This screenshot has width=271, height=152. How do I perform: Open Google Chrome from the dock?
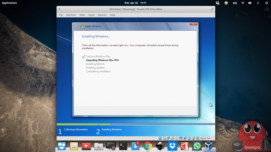pos(148,146)
